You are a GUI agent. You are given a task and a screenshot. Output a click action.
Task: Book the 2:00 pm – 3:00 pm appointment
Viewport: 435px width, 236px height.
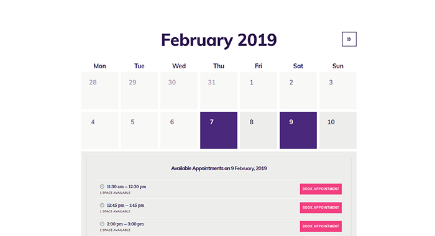[321, 226]
